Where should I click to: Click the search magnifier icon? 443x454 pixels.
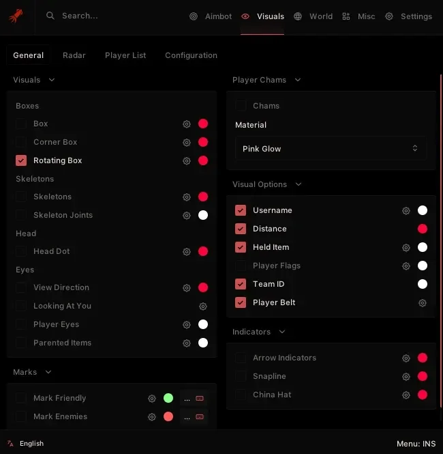tap(50, 16)
